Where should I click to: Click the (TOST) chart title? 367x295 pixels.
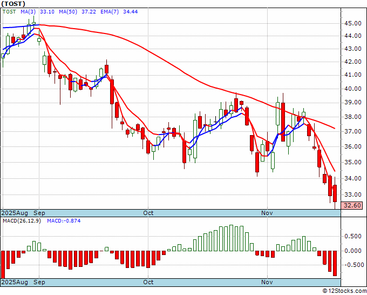[x=13, y=4]
